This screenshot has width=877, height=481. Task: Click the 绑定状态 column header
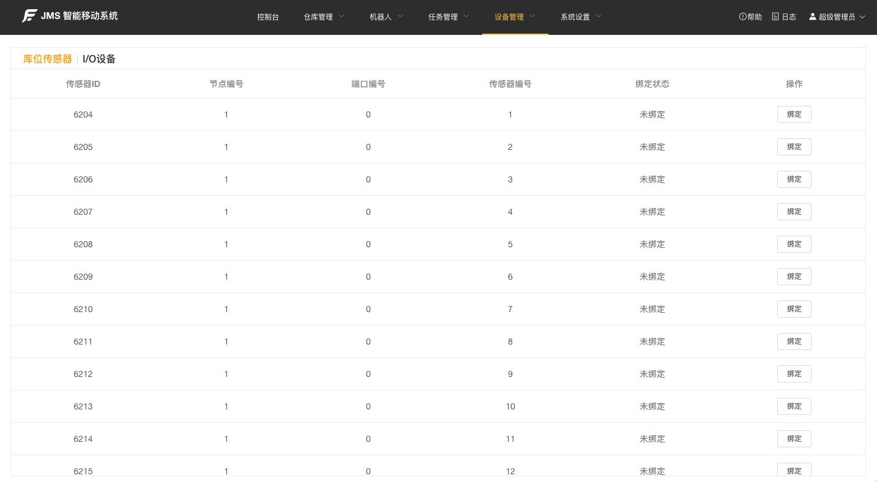652,84
